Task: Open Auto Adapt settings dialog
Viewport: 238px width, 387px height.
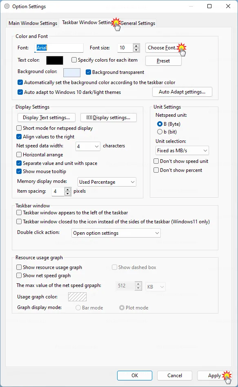Action: tap(182, 92)
